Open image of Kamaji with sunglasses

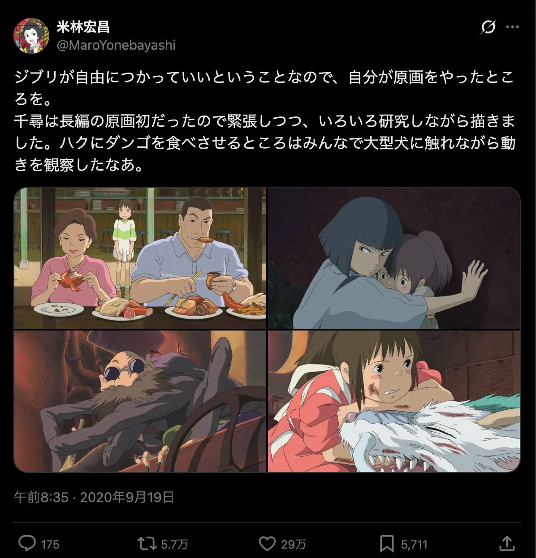click(x=140, y=401)
